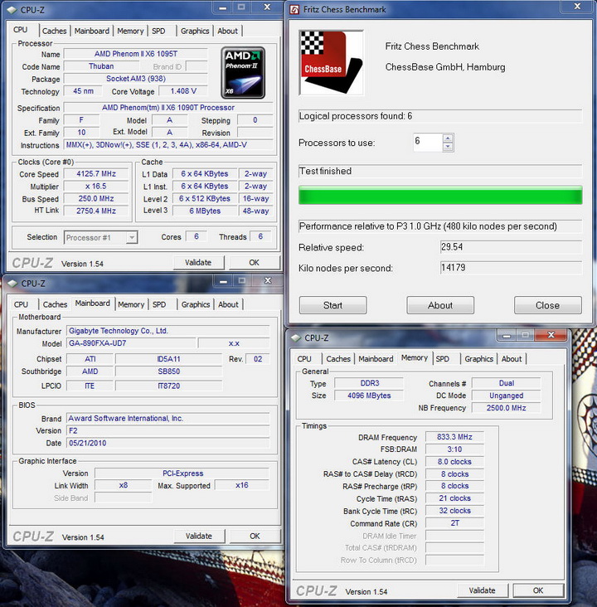Open Memory tab in Mainboard CPU-Z window
Image resolution: width=597 pixels, height=607 pixels.
click(x=131, y=304)
